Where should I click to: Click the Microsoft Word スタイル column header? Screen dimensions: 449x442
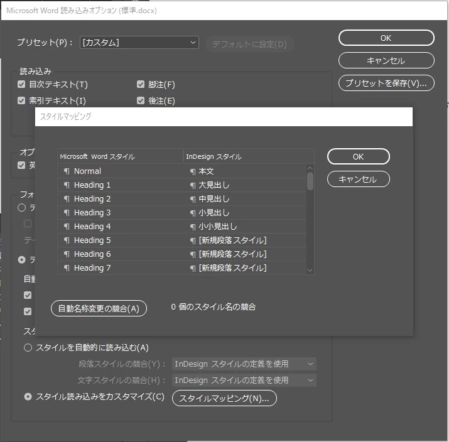point(121,156)
